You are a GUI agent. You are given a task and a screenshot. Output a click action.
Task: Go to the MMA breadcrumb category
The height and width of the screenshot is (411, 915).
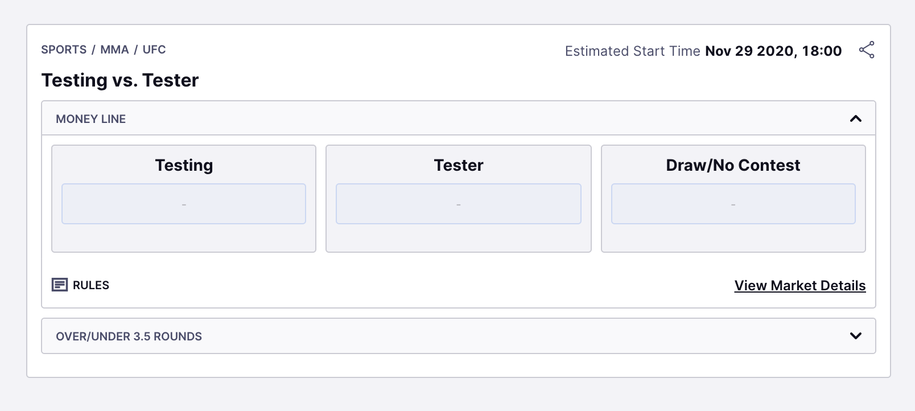click(114, 50)
